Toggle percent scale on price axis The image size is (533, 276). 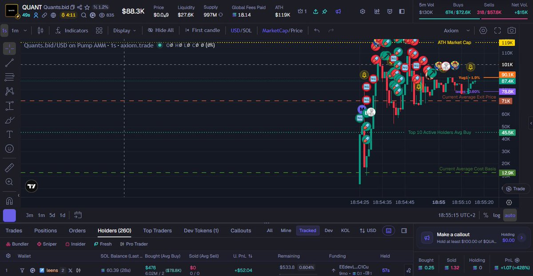(486, 215)
